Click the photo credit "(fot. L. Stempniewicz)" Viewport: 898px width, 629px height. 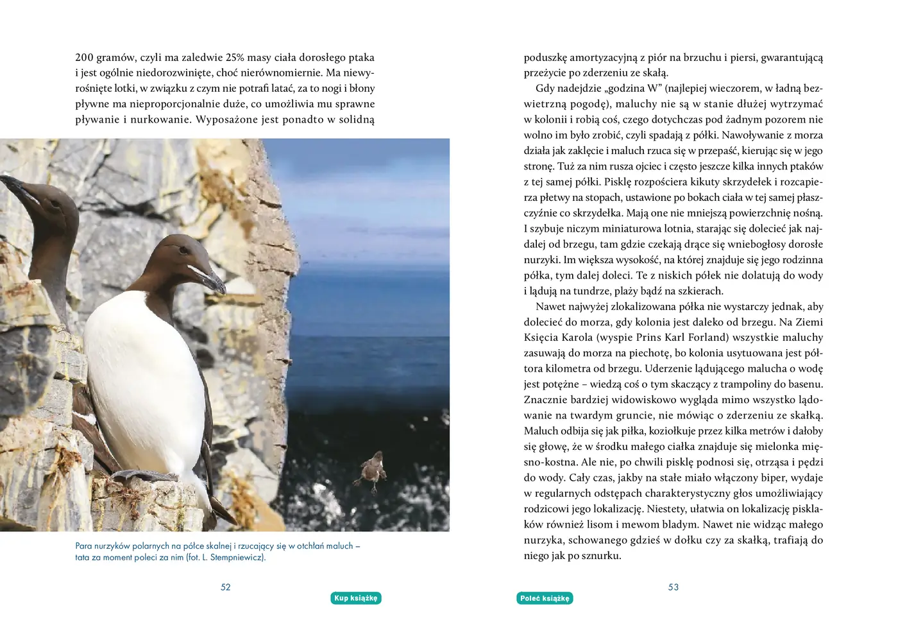pos(226,557)
